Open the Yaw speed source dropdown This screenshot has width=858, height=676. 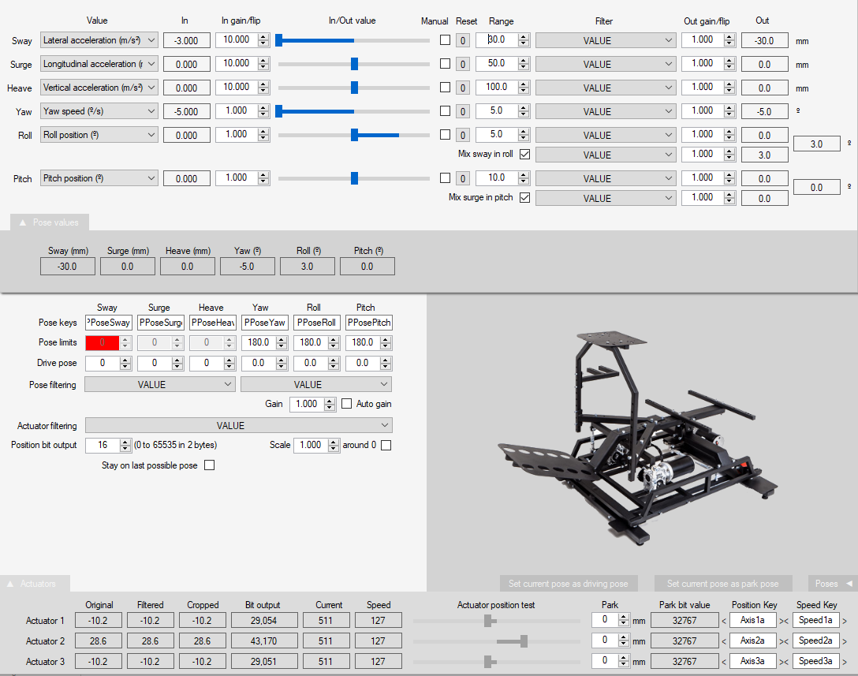tap(99, 111)
